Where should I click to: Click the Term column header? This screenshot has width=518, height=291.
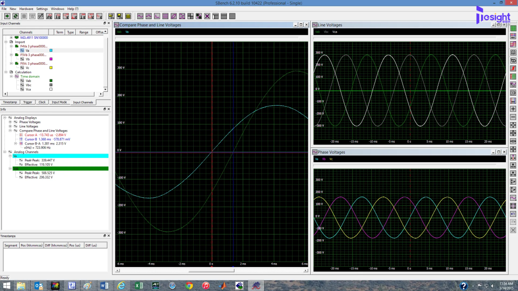[x=59, y=32]
